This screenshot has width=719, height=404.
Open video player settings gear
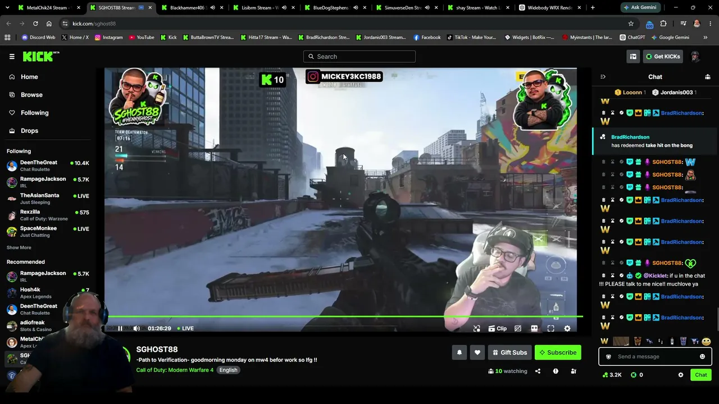[567, 328]
